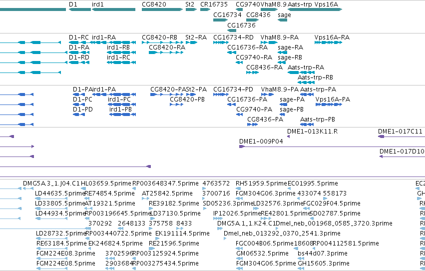Open protein sage-PB
Image resolution: width=425 pixels, height=271 pixels.
pos(292,109)
